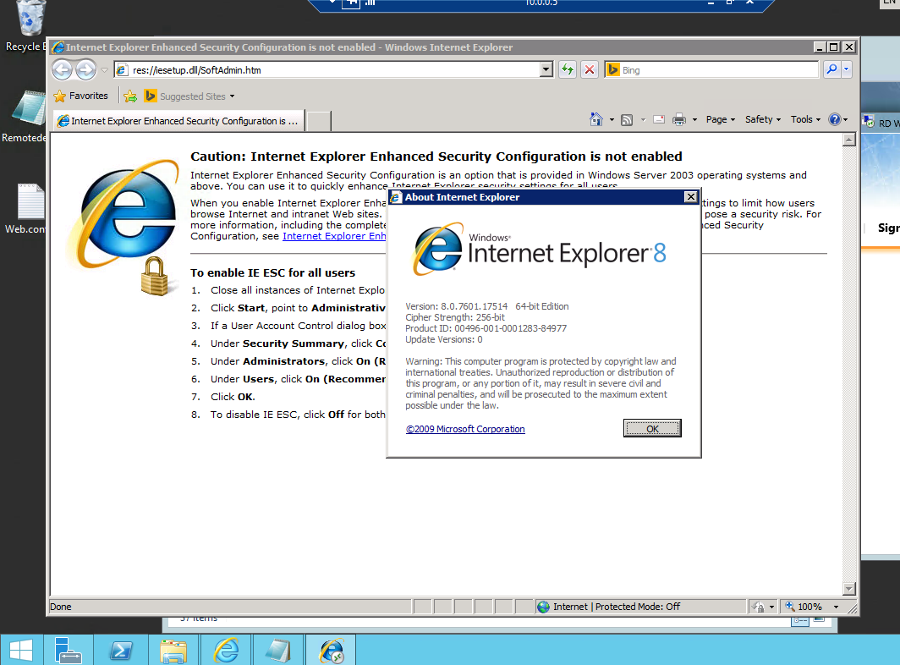Click the red Stop loading icon
The image size is (900, 665).
pyautogui.click(x=589, y=70)
